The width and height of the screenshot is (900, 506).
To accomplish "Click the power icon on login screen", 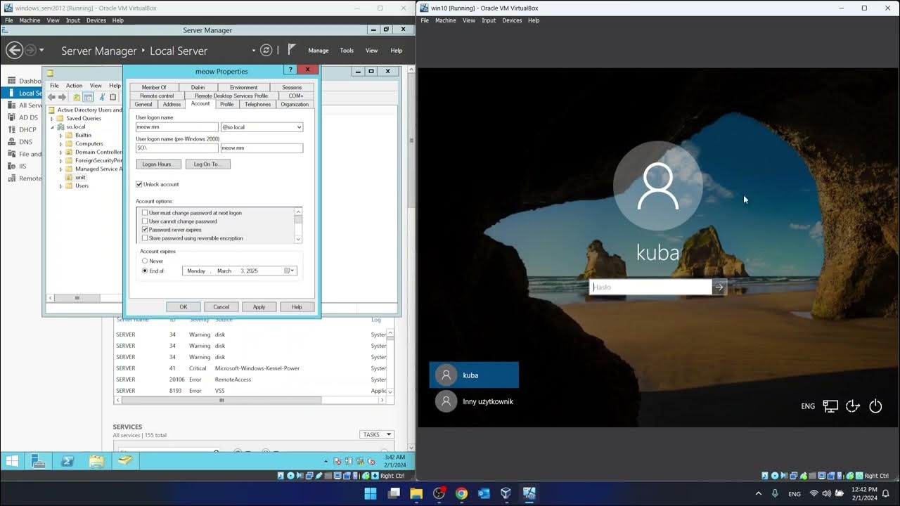I will pos(875,406).
